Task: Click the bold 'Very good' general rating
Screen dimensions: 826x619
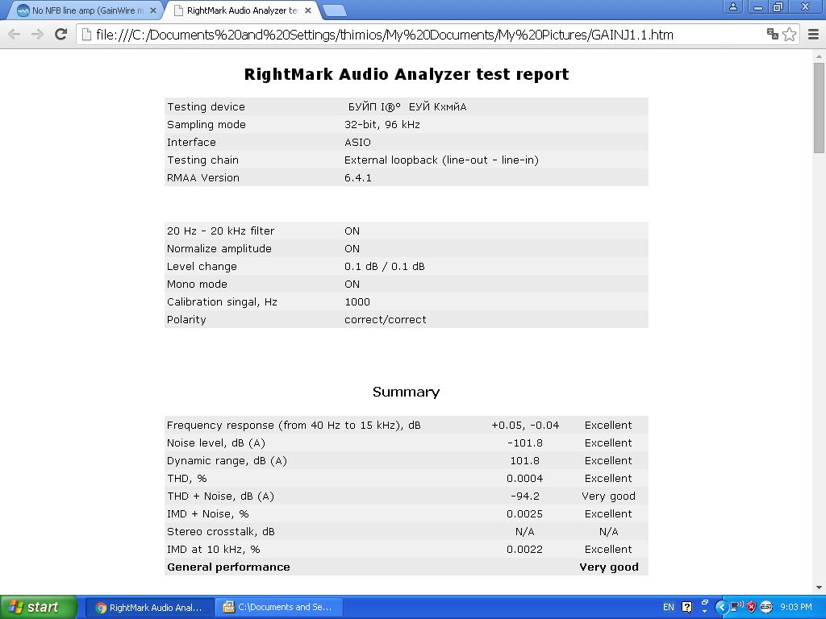Action: pos(609,567)
